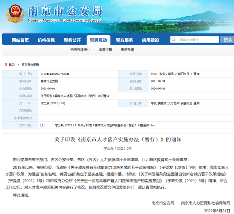Click the 南京市公安局 header title
Viewport: 234px width, 214px height.
[x=65, y=11]
